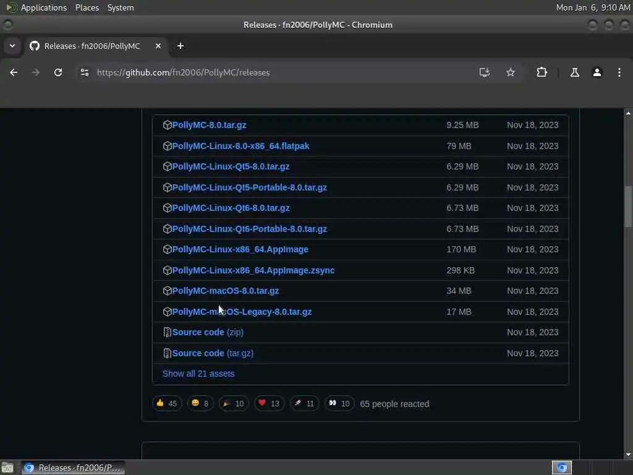Viewport: 633px width, 475px height.
Task: Open the Chromium three-dot menu
Action: coord(619,72)
